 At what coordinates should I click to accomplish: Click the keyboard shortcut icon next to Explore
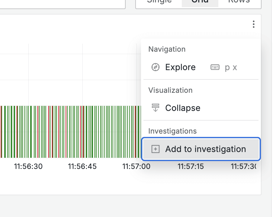coord(215,67)
